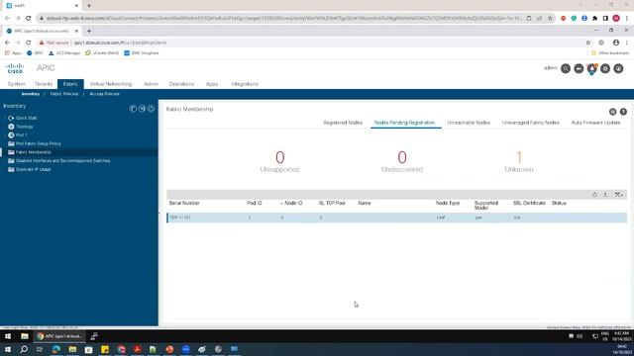Screen dimensions: 634x356
Task: Open the UCS Manager bookmark
Action: pyautogui.click(x=64, y=52)
